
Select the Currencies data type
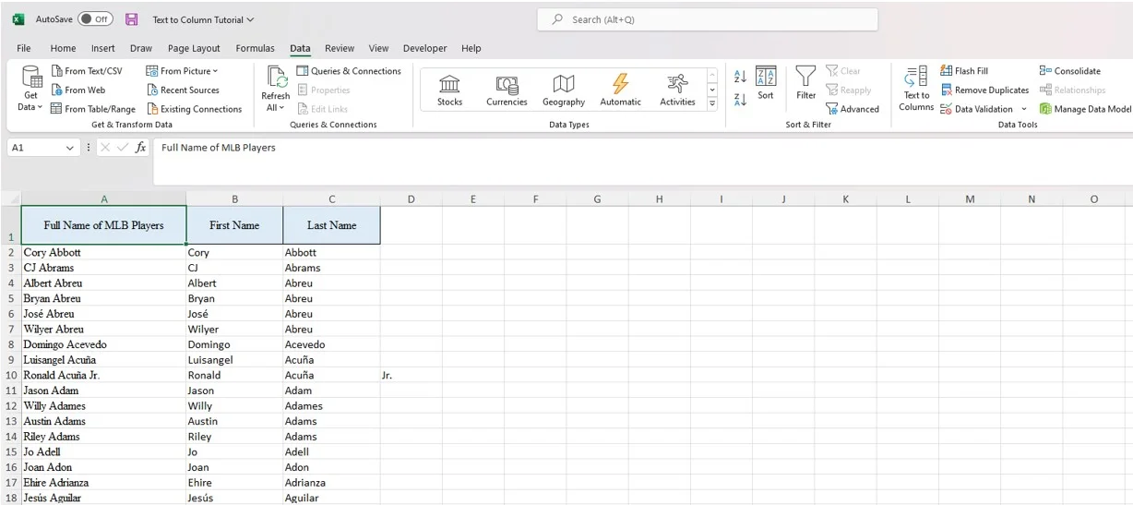coord(507,90)
